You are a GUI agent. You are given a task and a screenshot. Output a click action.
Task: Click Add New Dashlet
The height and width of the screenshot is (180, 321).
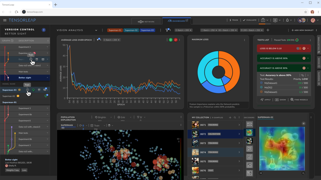pos(303,30)
